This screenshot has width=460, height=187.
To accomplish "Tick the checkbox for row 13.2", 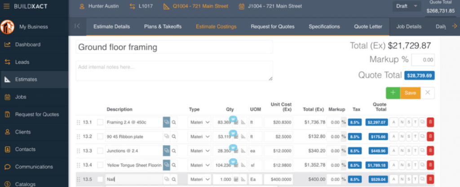I will (100, 137).
